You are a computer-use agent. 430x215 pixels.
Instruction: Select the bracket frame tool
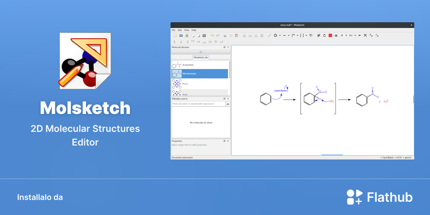click(x=302, y=35)
